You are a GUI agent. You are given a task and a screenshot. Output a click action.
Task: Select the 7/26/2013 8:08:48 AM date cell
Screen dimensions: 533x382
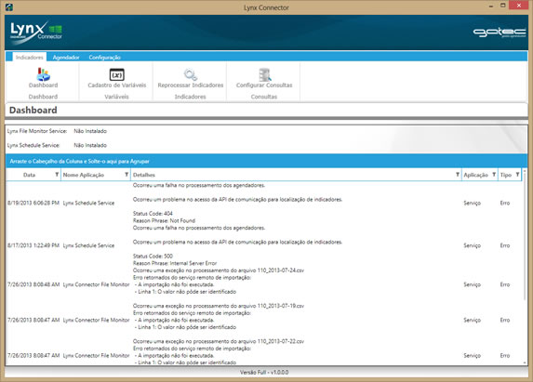coord(33,284)
